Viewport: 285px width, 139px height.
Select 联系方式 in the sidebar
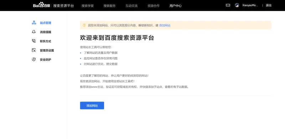(x=46, y=41)
